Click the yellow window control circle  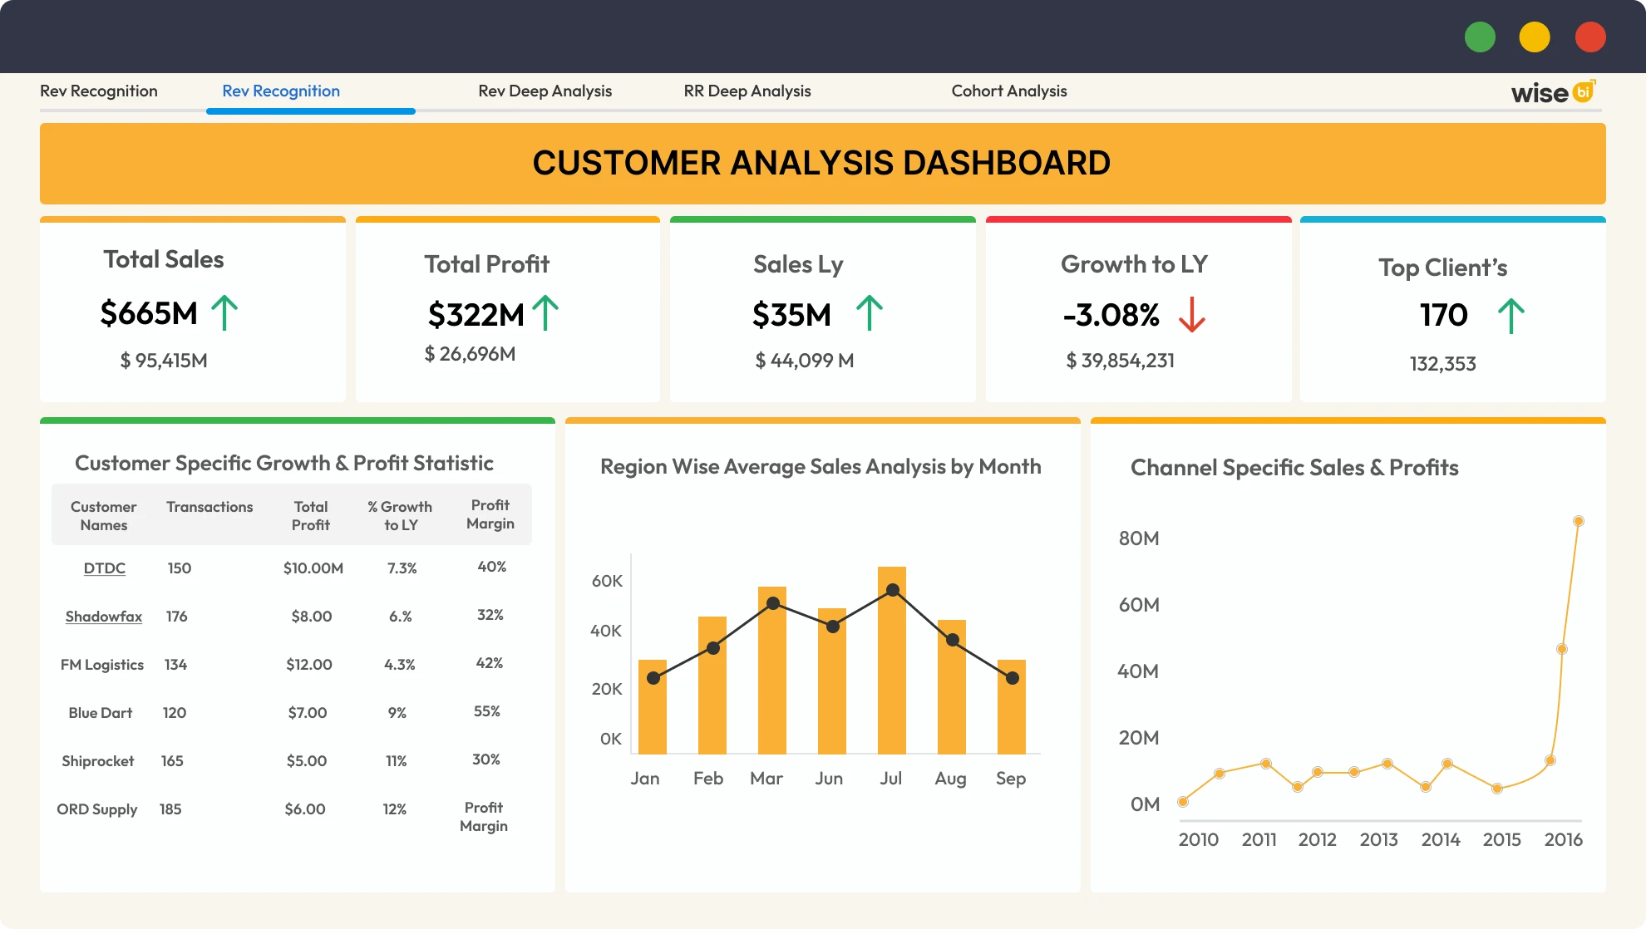[1535, 37]
